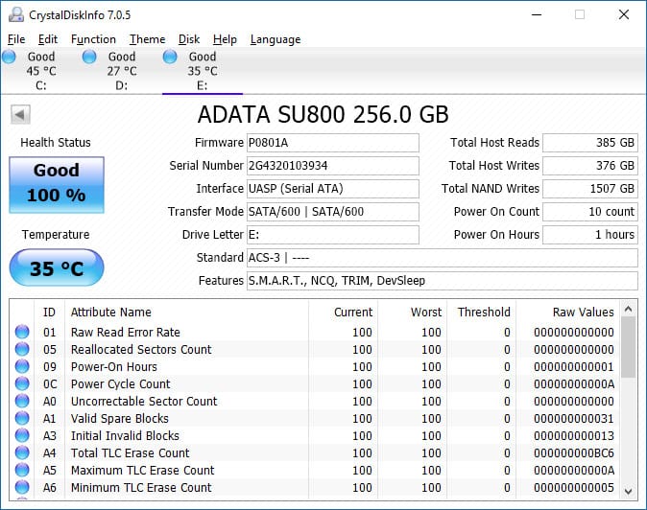This screenshot has width=647, height=510.
Task: Click status orb for Power Cycle Count
Action: tap(22, 383)
